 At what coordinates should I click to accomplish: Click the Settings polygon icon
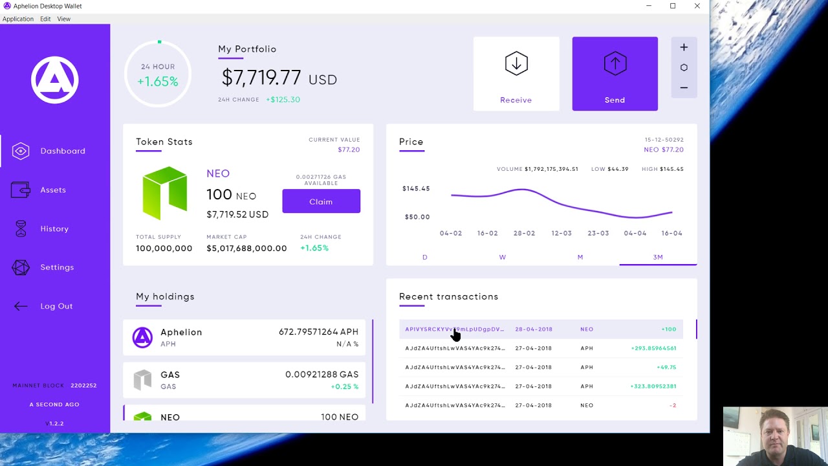coord(21,267)
